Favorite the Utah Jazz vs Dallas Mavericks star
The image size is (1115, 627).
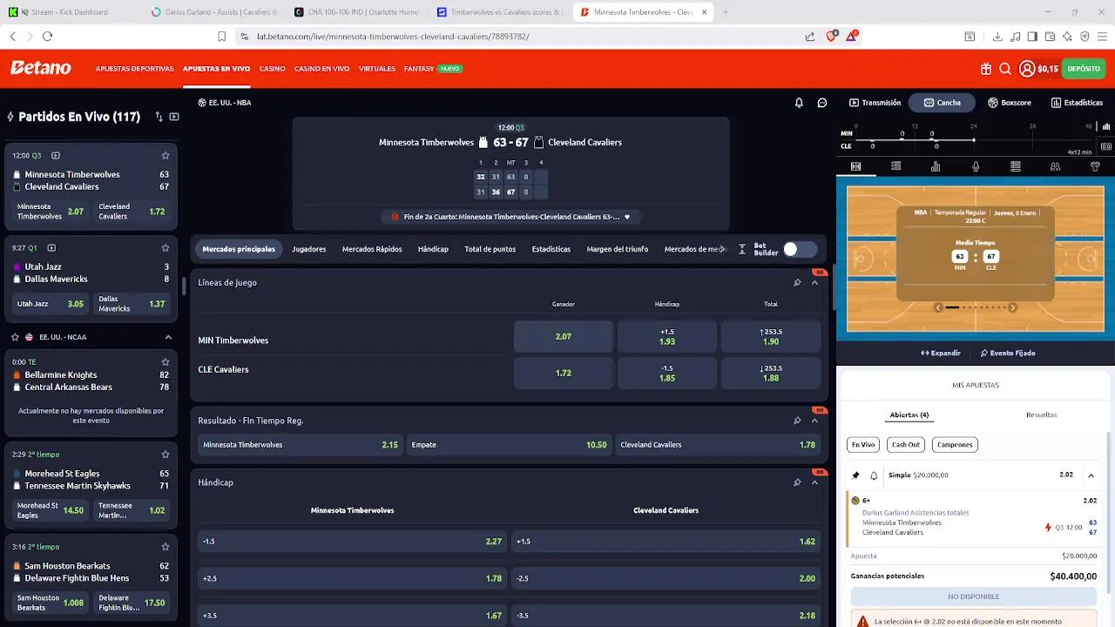165,248
